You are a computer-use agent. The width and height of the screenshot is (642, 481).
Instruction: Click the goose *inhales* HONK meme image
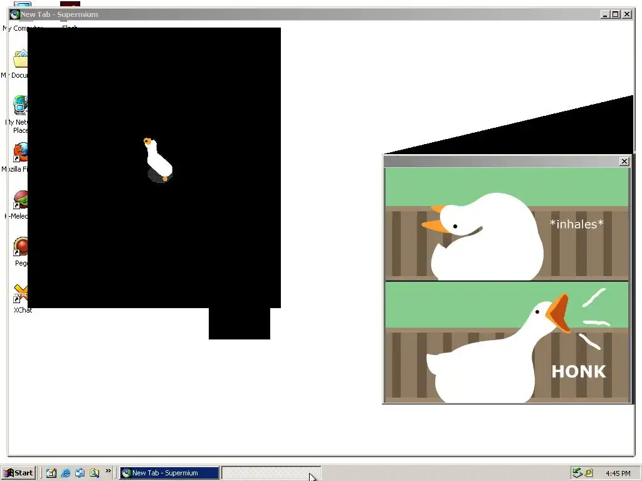click(x=507, y=285)
